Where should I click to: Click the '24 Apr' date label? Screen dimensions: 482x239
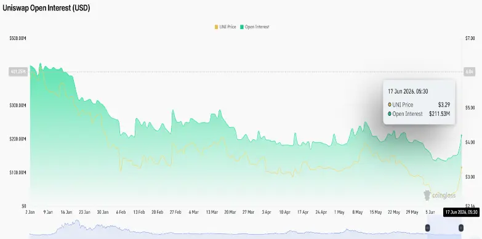321,213
